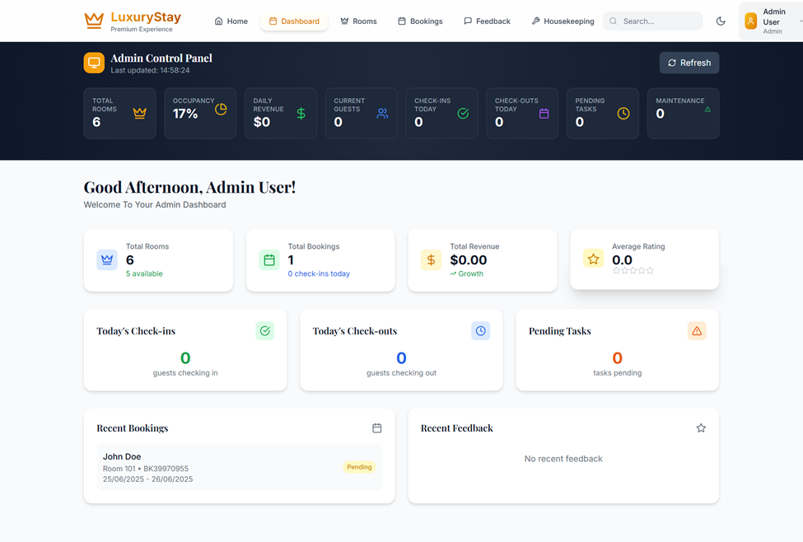Click the Daily Revenue dollar icon

point(301,114)
